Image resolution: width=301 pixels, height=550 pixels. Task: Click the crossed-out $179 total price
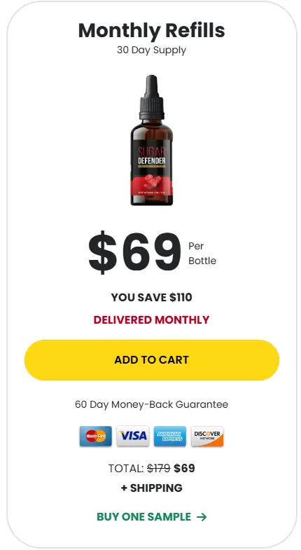pyautogui.click(x=158, y=468)
